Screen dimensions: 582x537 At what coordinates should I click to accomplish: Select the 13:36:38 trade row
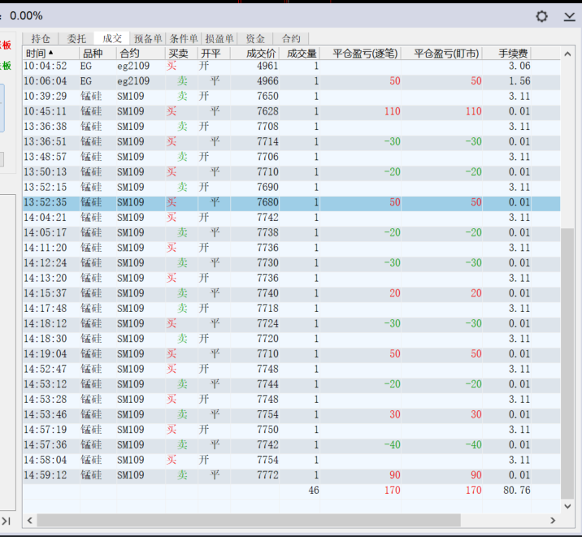coord(291,127)
